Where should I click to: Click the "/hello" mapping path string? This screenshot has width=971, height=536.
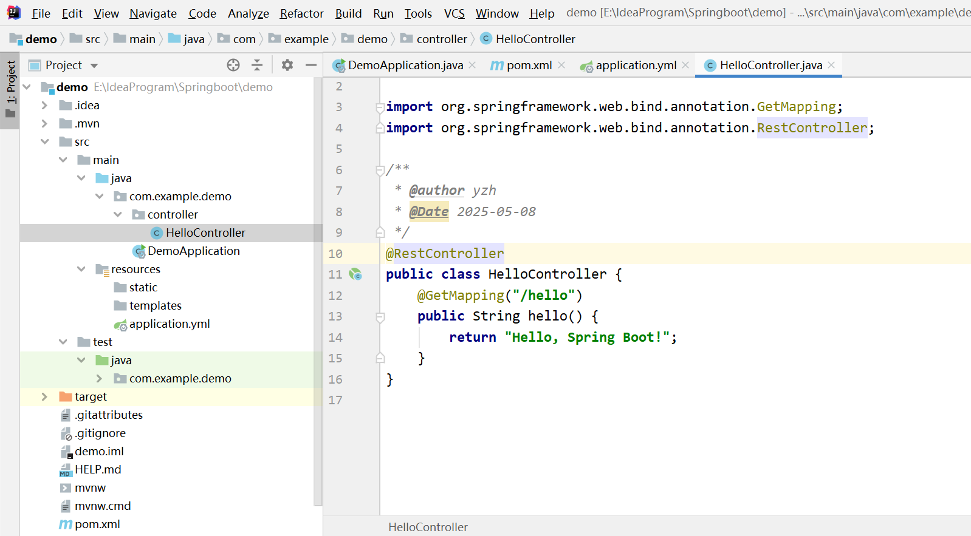(544, 296)
